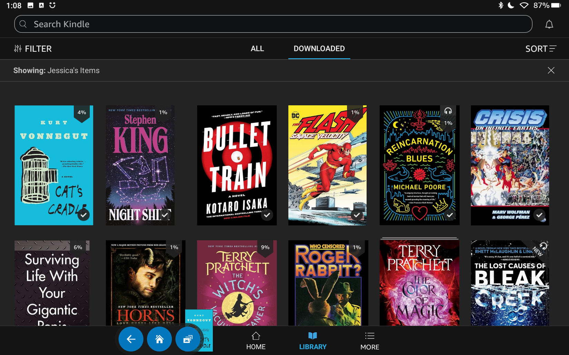Tap the 1% badge on Horns

pyautogui.click(x=174, y=248)
